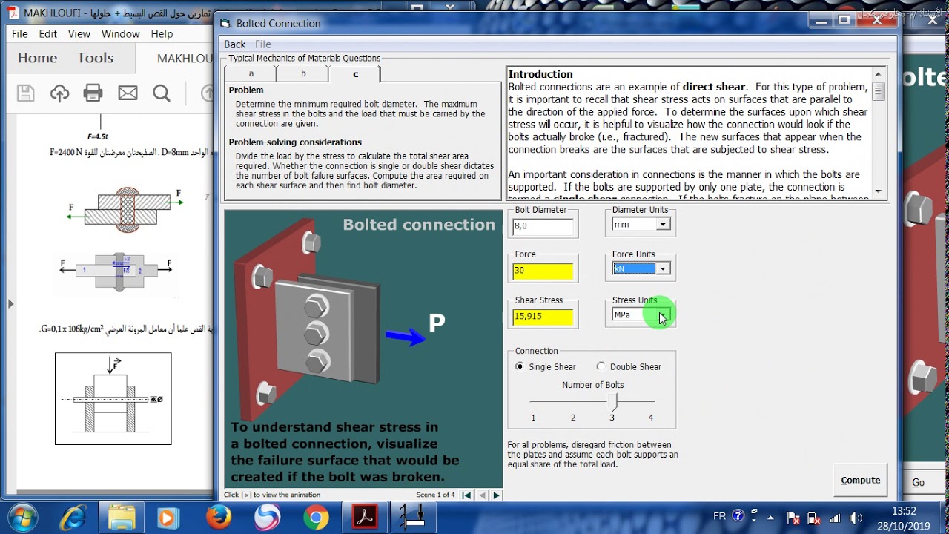Switch to question tab b
Viewport: 949px width, 534px height.
pos(303,73)
